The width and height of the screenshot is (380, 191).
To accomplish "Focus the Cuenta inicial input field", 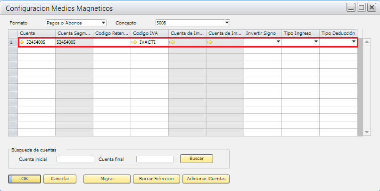I will click(x=75, y=159).
